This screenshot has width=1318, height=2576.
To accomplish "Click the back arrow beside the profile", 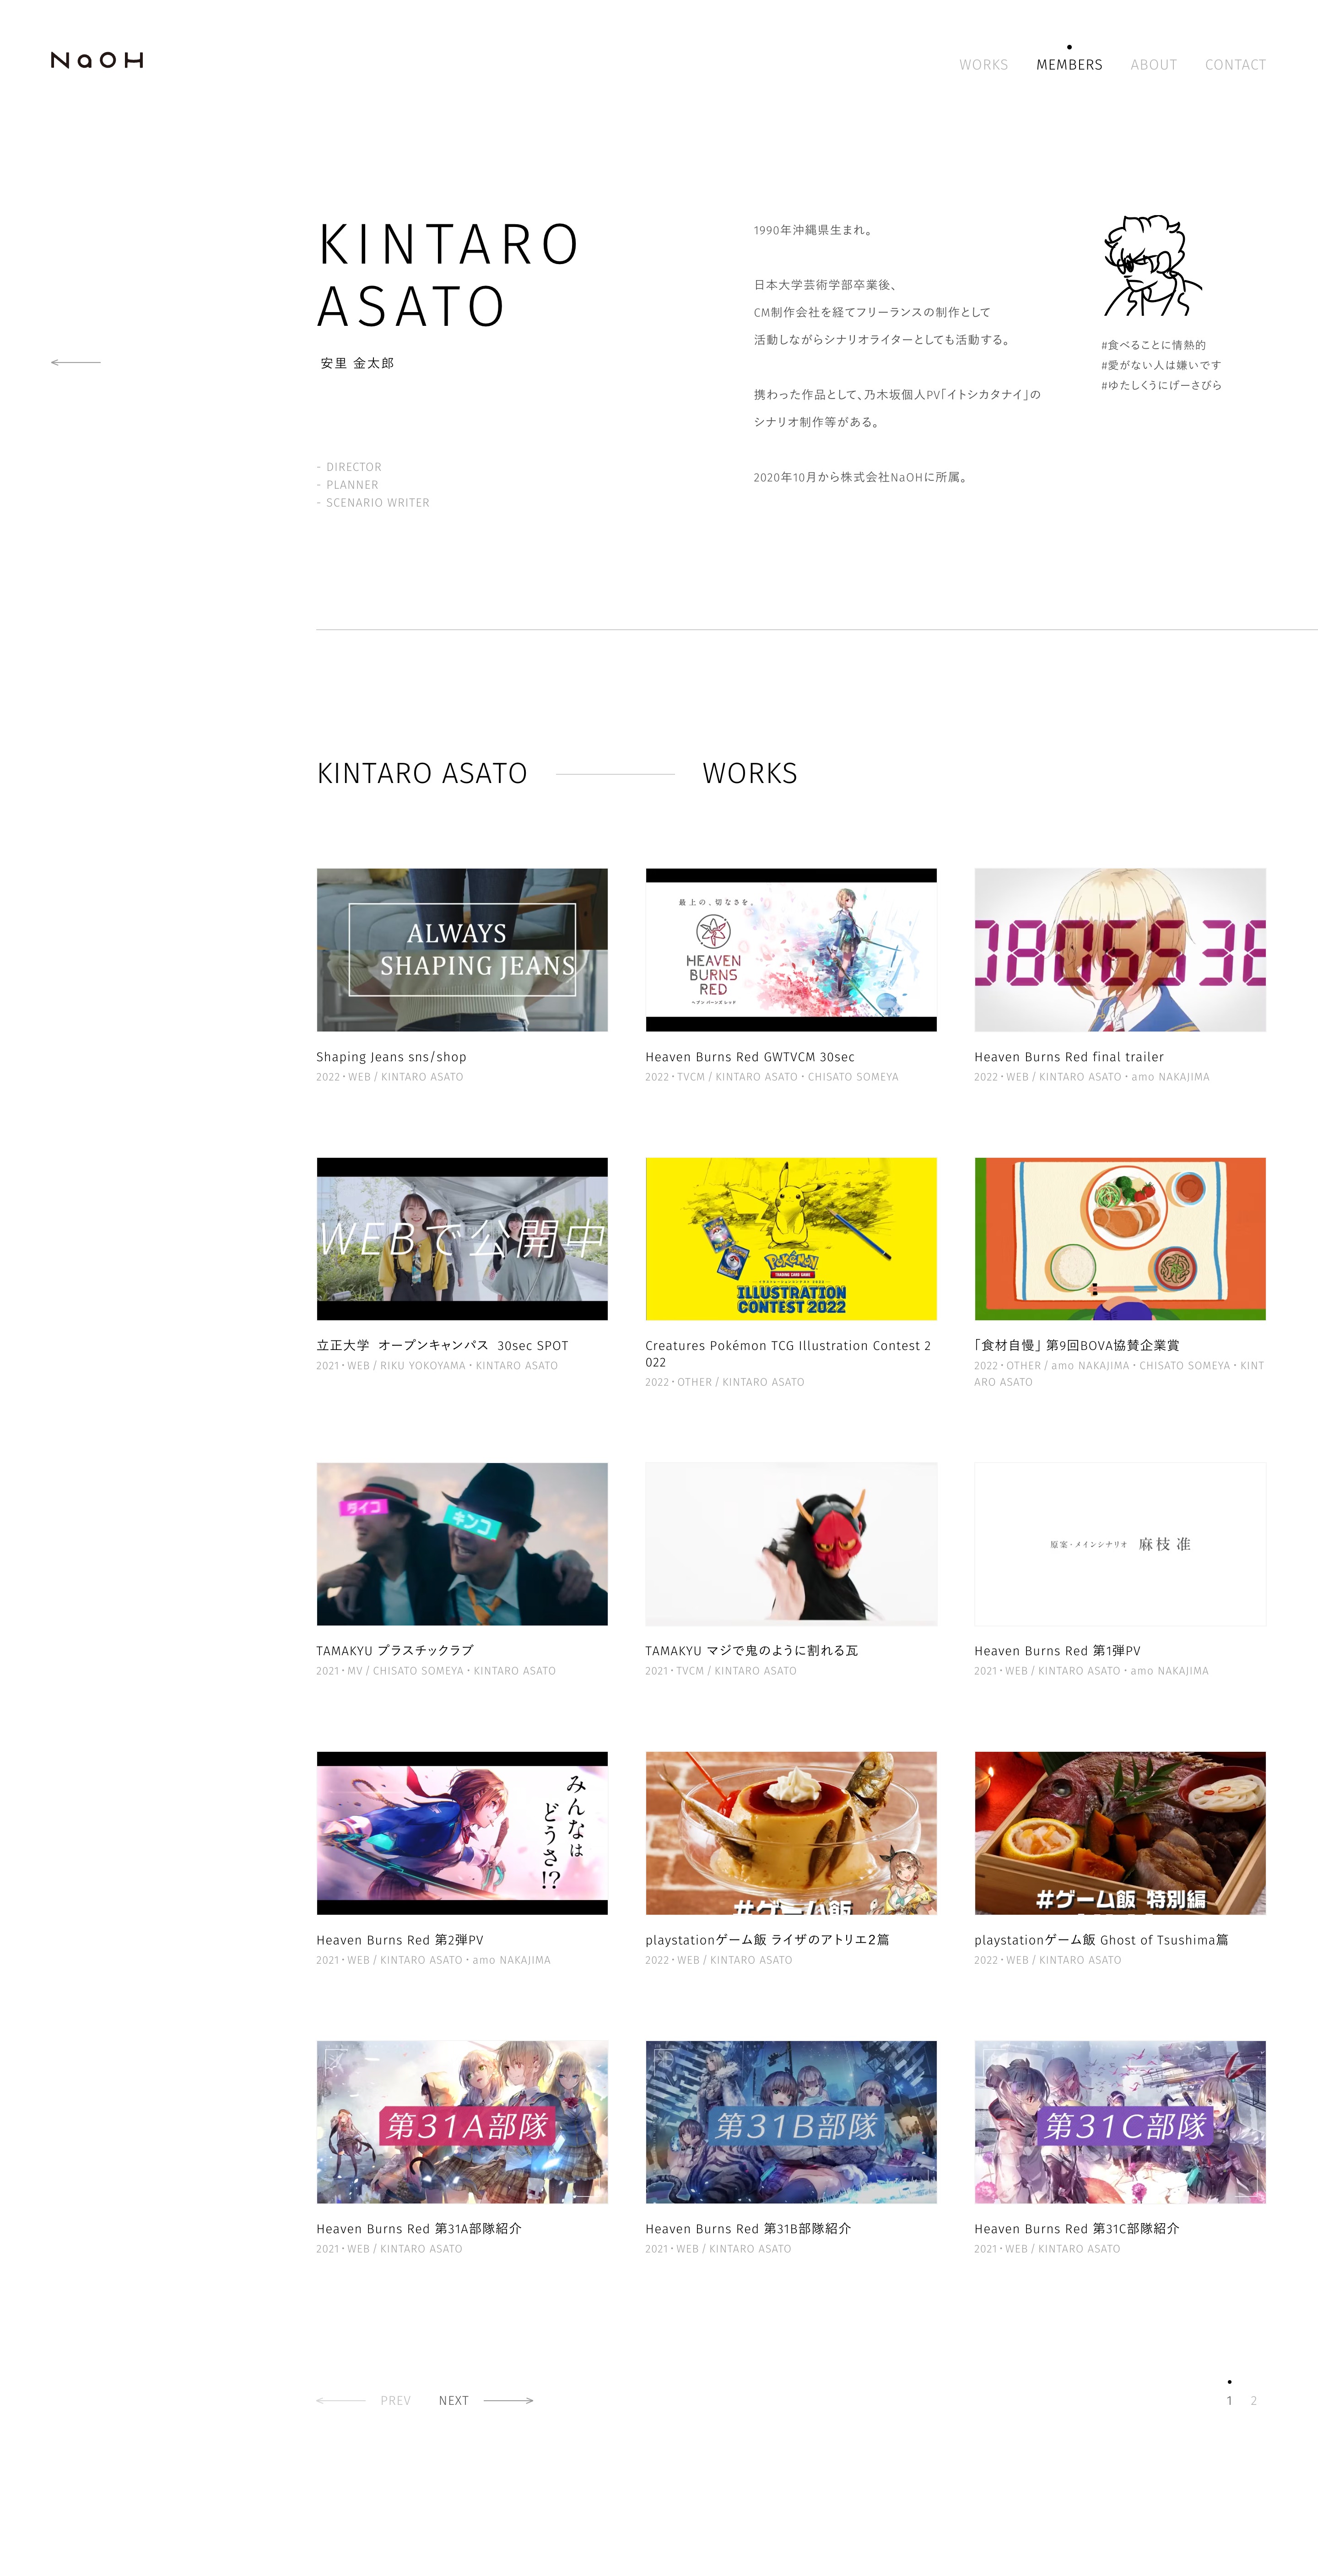I will pyautogui.click(x=76, y=362).
